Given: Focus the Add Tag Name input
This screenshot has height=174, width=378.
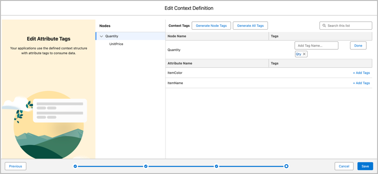Looking at the screenshot, I should click(316, 46).
